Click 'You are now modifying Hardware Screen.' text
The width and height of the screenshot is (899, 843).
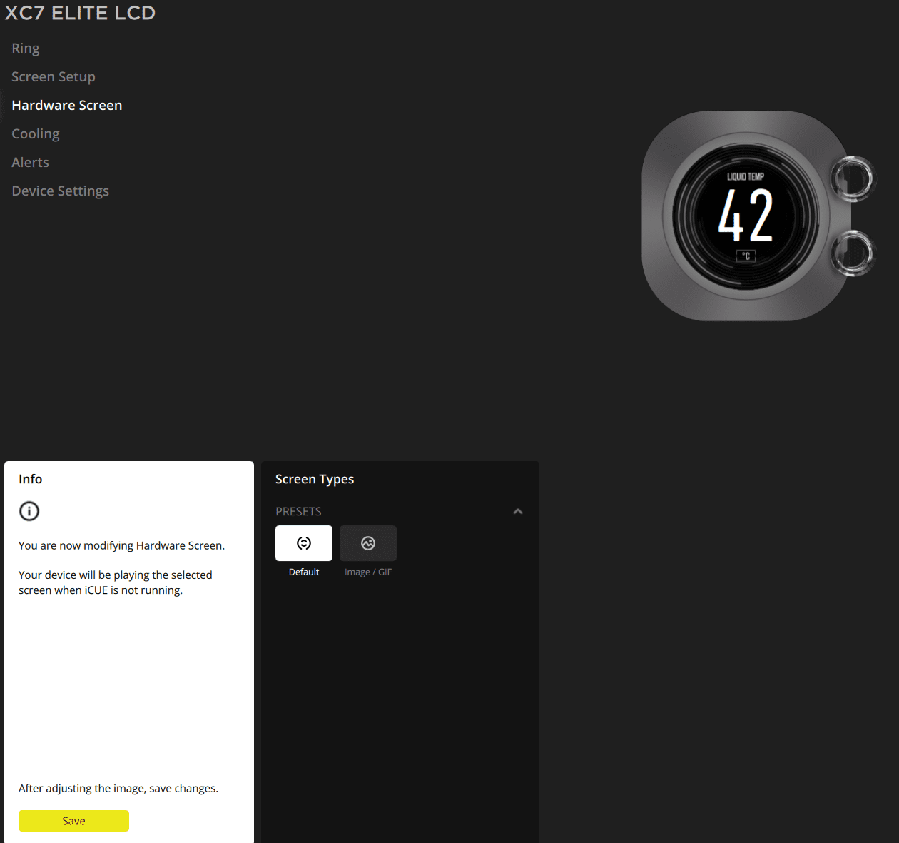coord(121,545)
